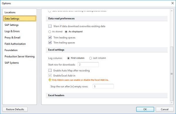Click the disabled Enable Excel Add-in checkbox
Viewport: 176px width, 114px height.
[x=50, y=75]
